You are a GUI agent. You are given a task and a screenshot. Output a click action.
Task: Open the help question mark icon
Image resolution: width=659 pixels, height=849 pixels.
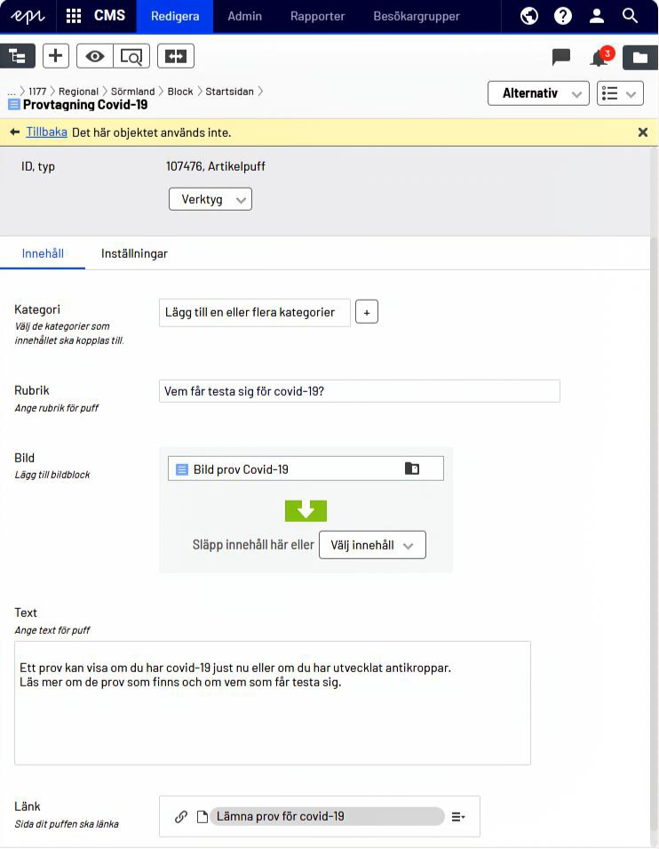[x=563, y=16]
